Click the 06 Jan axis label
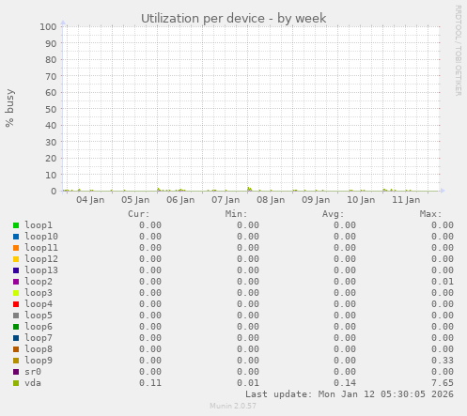The image size is (467, 416). 180,200
